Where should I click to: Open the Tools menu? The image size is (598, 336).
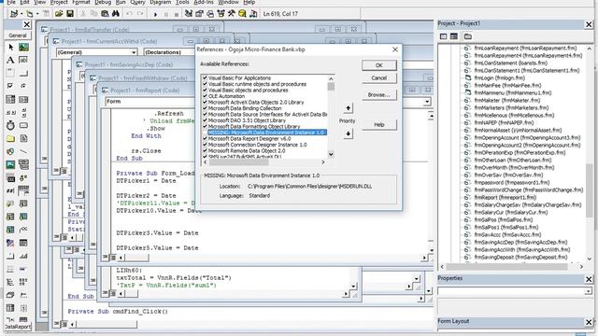182,2
